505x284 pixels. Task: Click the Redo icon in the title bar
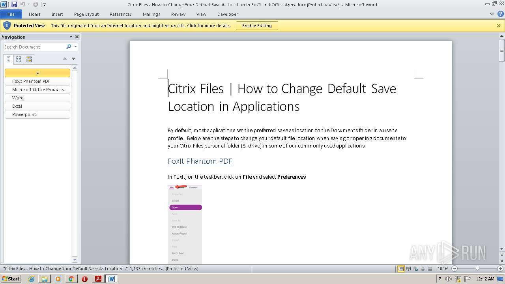point(36,4)
